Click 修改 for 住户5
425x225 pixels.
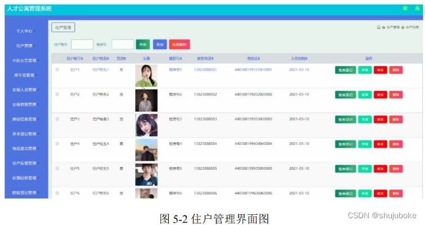[x=381, y=169]
